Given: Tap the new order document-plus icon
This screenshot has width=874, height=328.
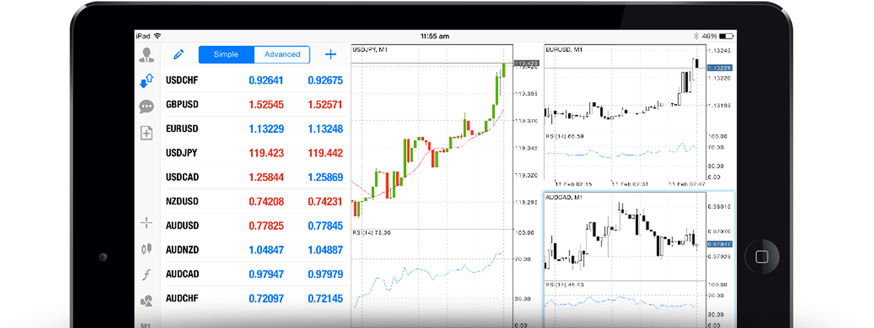Looking at the screenshot, I should 146,133.
